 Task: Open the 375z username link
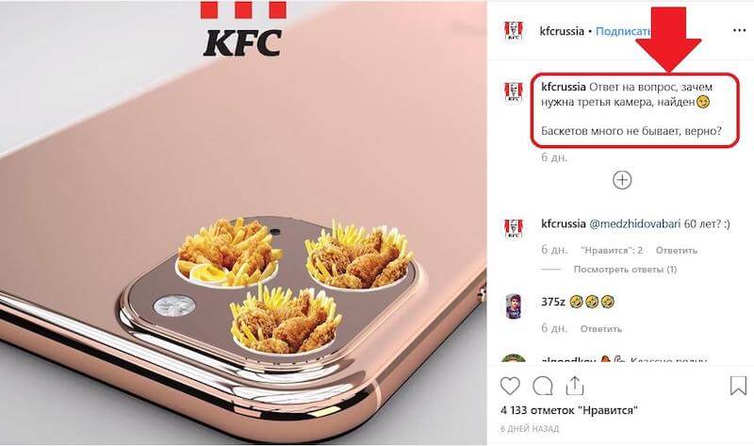tap(553, 302)
